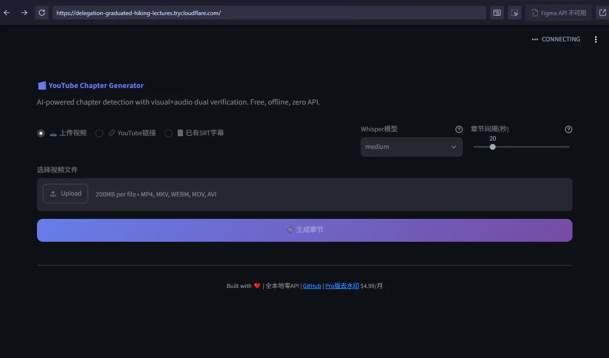Click the CONNECTING status indicator

[556, 39]
